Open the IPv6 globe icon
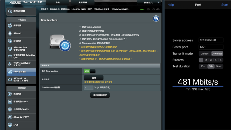 coord(10,125)
